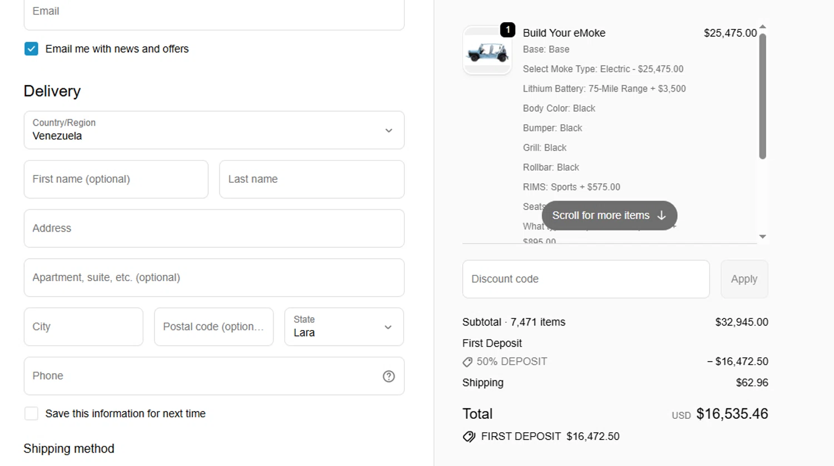Screen dimensions: 834x466
Task: Click the Build Your eMoke product title
Action: (x=564, y=33)
